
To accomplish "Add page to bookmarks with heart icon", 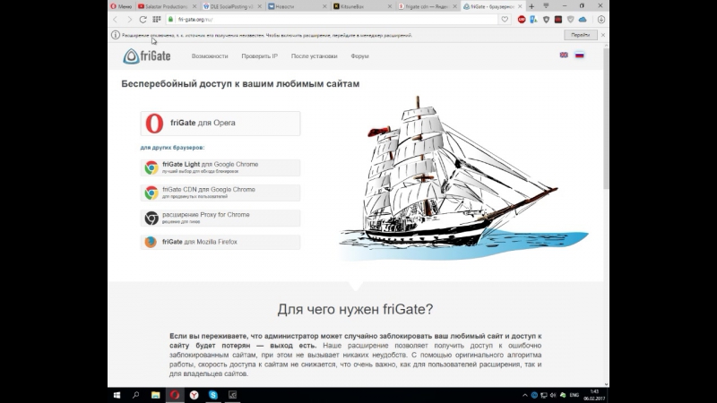I will tap(505, 19).
